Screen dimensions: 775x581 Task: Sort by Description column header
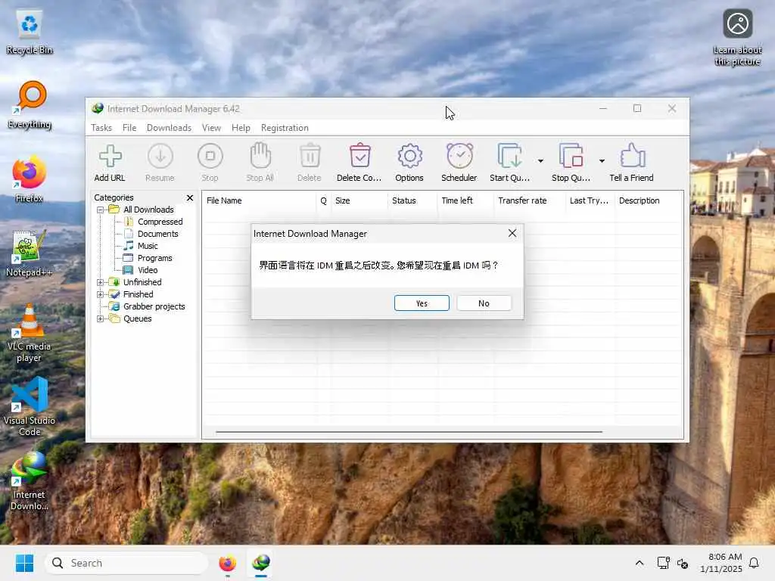649,200
